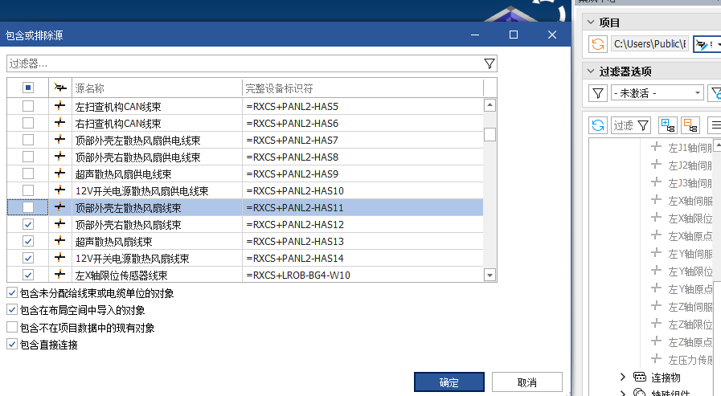721x396 pixels.
Task: Click the harness icon of 顶部外壳左散热风扇供电线束
Action: (x=59, y=140)
